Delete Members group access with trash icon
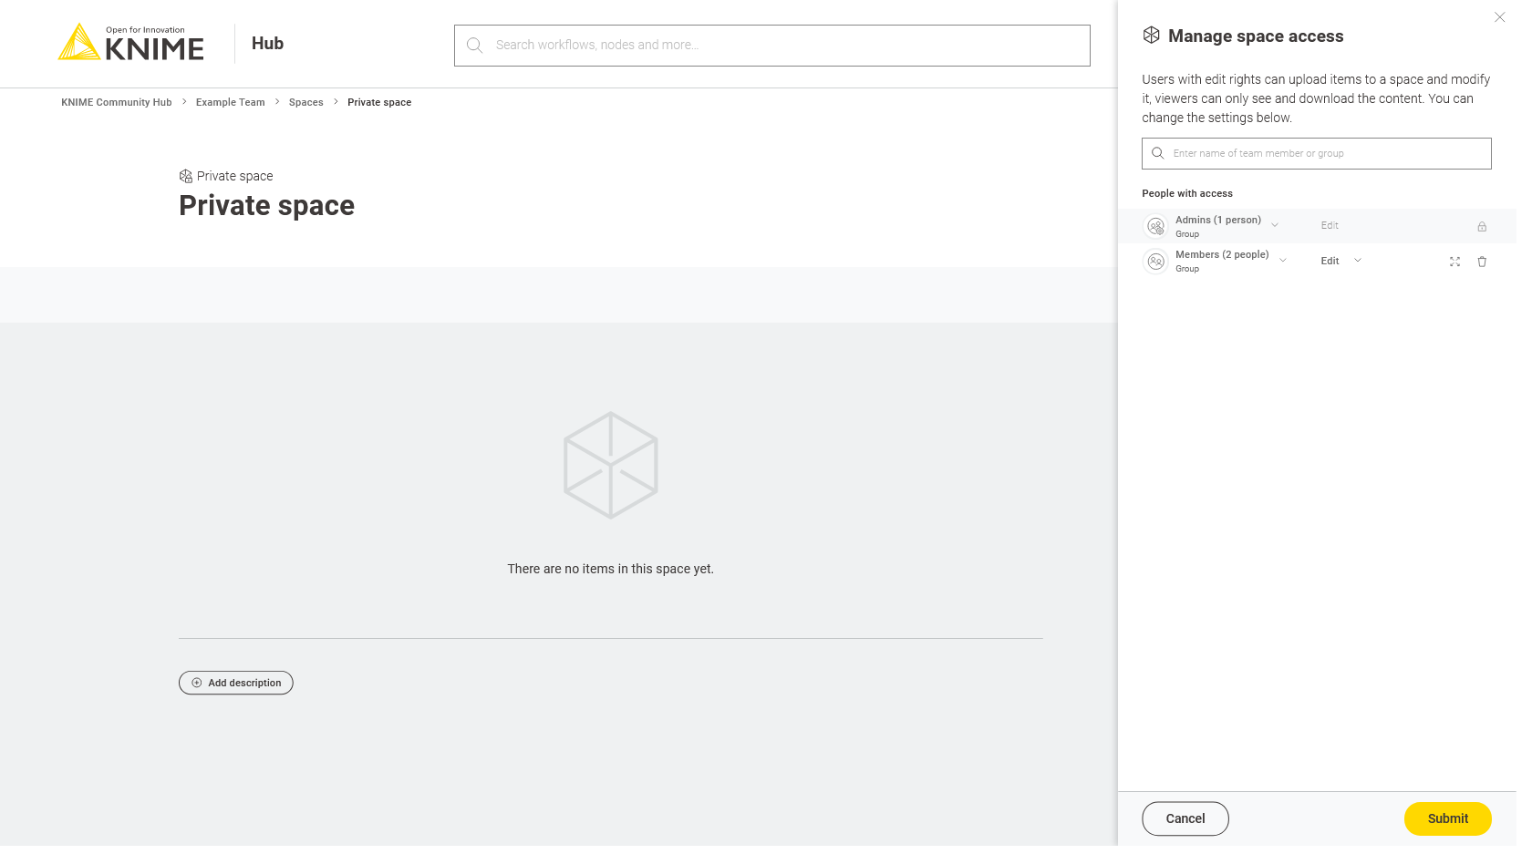1532x854 pixels. coord(1482,262)
